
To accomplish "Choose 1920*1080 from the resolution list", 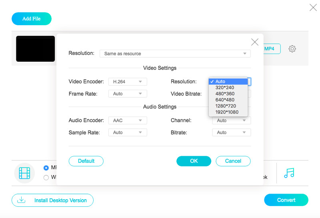I will [x=227, y=112].
